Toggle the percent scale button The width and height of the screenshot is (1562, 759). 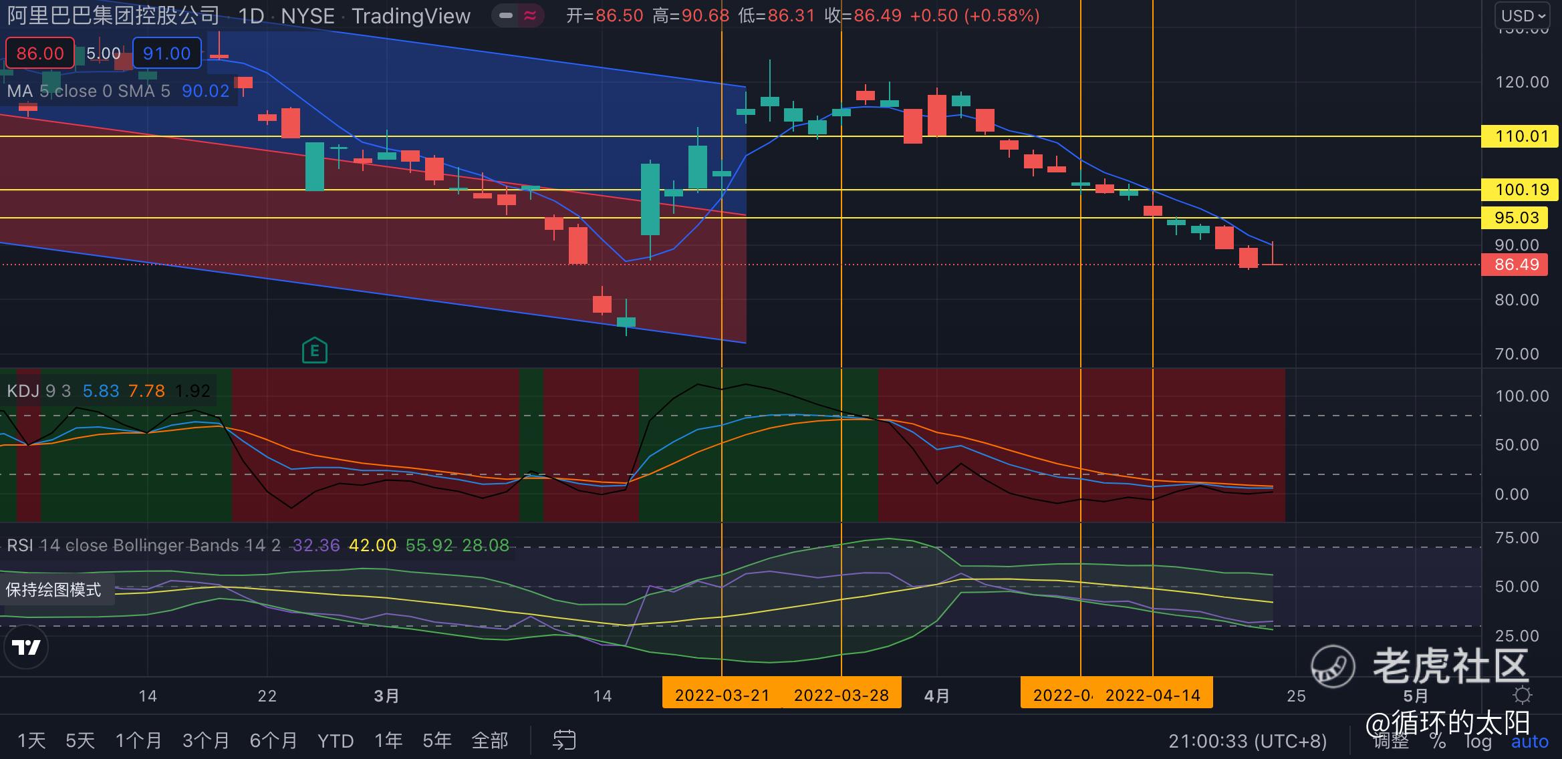tap(1438, 742)
